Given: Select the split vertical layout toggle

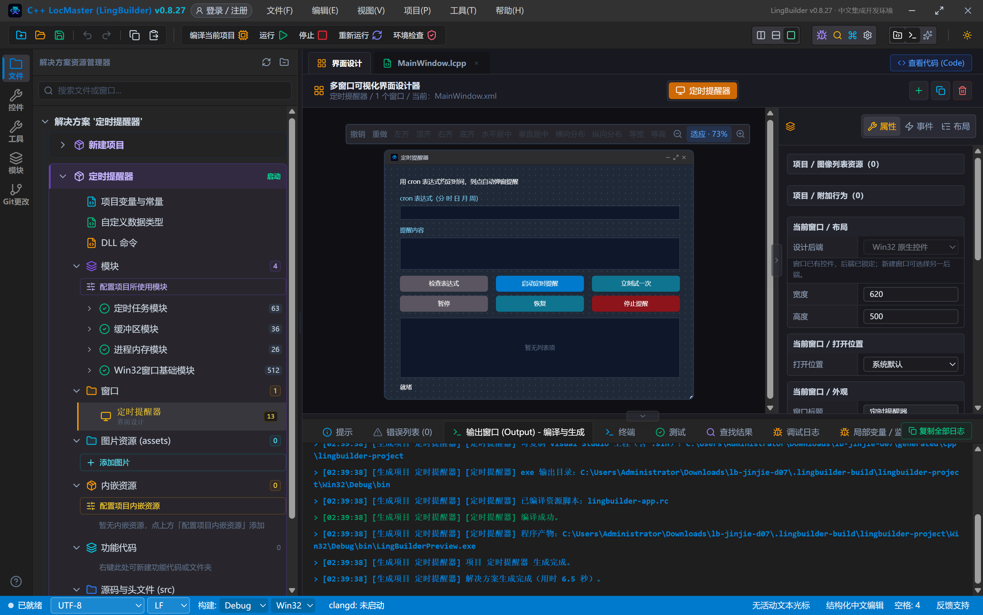Looking at the screenshot, I should coord(761,36).
